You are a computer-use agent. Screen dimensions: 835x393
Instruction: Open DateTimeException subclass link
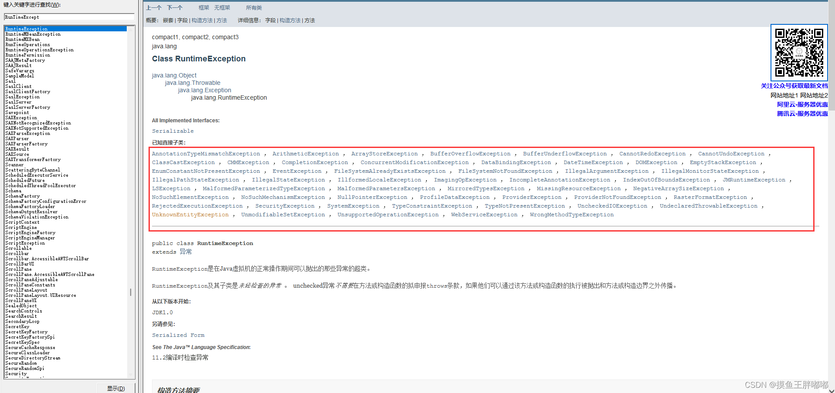[593, 162]
